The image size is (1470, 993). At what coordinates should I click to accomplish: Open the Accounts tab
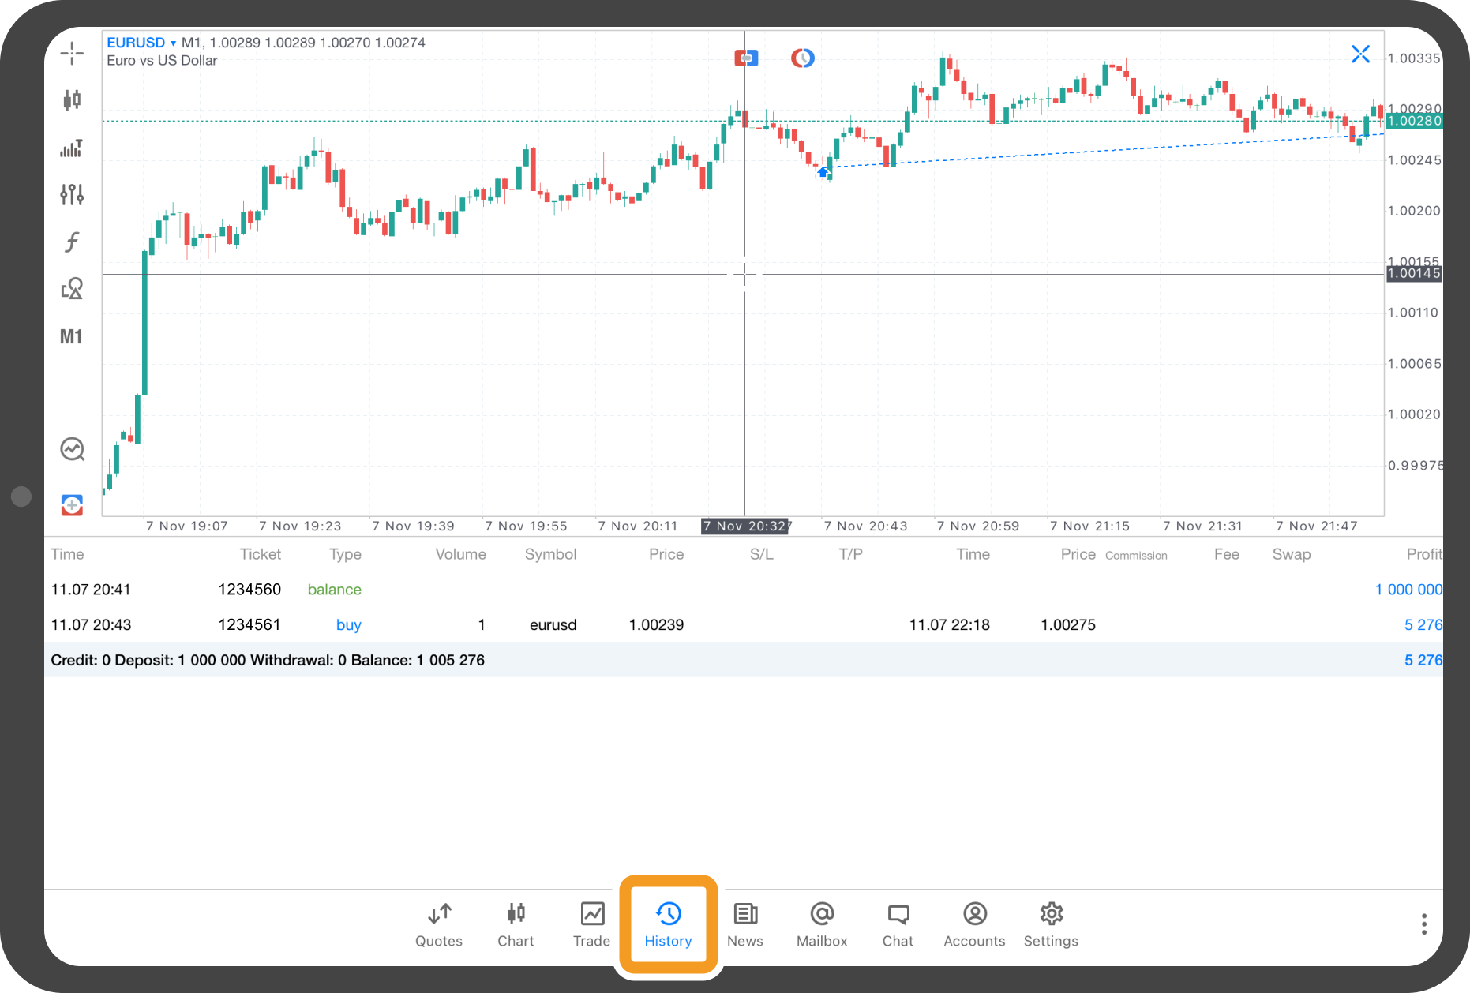click(x=974, y=924)
